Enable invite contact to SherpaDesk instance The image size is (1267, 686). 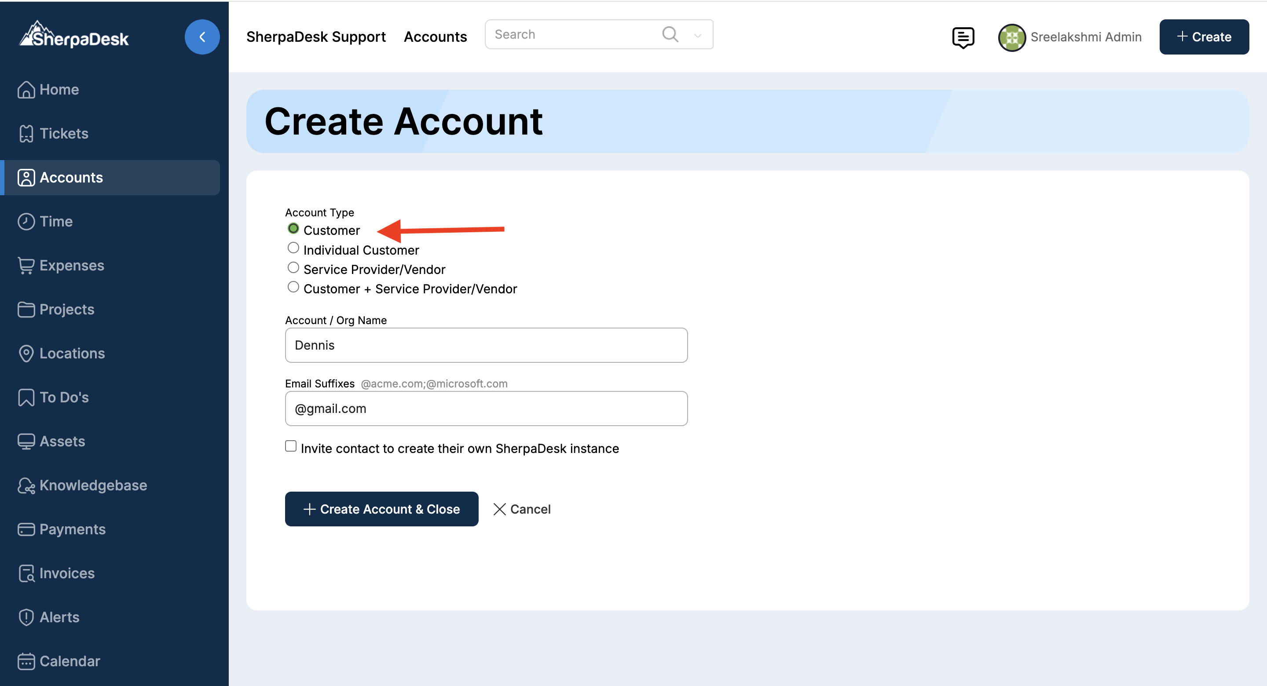click(x=291, y=446)
